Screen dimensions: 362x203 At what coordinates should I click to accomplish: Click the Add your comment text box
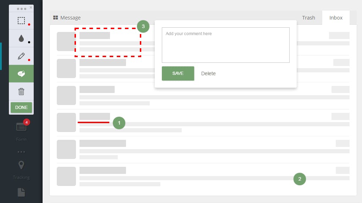click(226, 45)
